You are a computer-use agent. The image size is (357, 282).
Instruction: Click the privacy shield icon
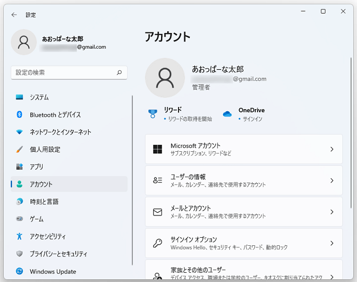point(19,253)
